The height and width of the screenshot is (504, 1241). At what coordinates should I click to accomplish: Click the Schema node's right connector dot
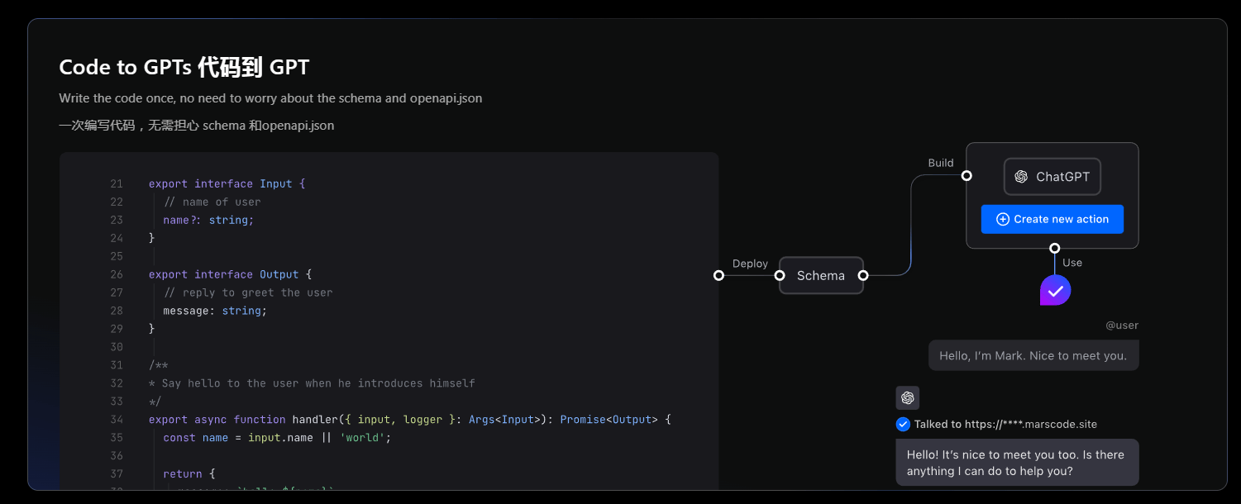(x=862, y=275)
